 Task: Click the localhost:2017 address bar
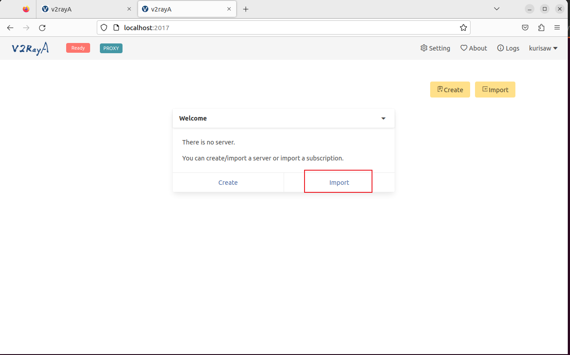point(283,27)
